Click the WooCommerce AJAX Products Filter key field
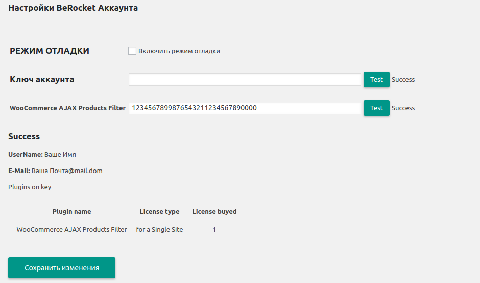 click(x=245, y=108)
